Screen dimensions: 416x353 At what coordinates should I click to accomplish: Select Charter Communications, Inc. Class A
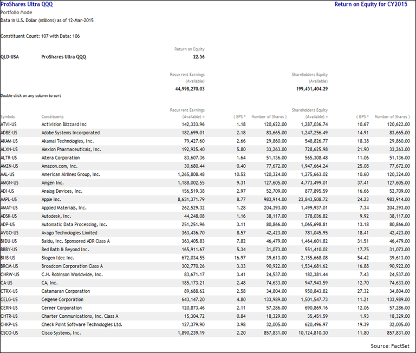click(80, 316)
